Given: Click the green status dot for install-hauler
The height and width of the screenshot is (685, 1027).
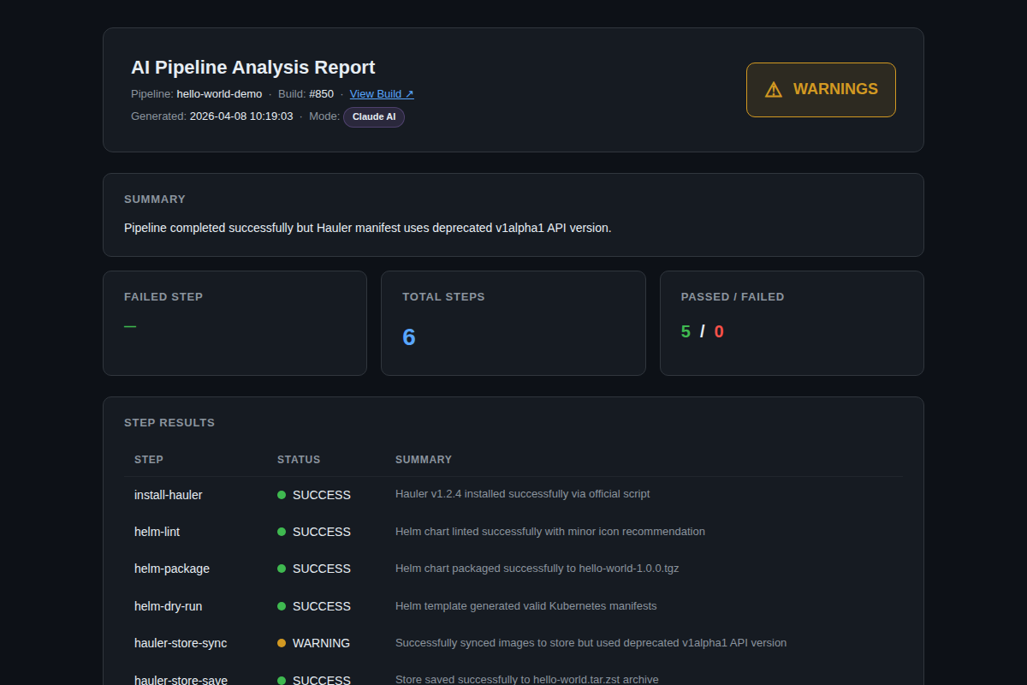Looking at the screenshot, I should coord(282,495).
